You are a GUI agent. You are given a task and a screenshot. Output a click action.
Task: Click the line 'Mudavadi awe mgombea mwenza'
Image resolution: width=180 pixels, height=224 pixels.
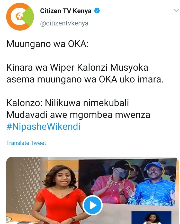click(x=78, y=115)
